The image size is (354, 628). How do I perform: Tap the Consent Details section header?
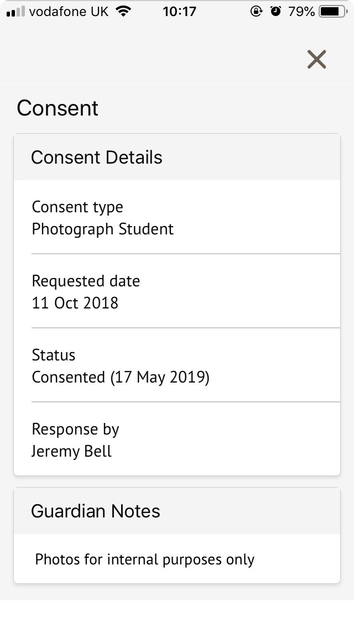point(97,158)
